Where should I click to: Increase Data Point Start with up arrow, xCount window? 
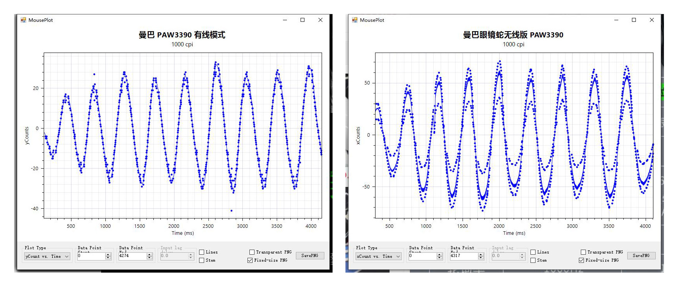click(440, 254)
